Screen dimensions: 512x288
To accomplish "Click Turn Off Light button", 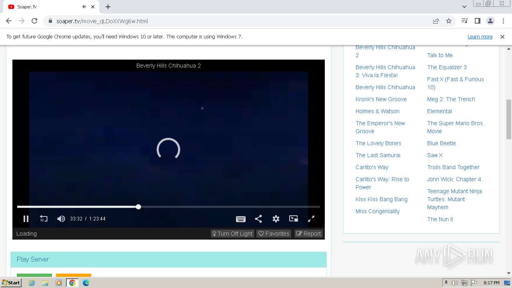I will pyautogui.click(x=233, y=234).
